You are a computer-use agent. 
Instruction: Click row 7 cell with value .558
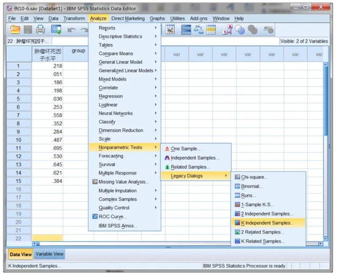tap(47, 115)
